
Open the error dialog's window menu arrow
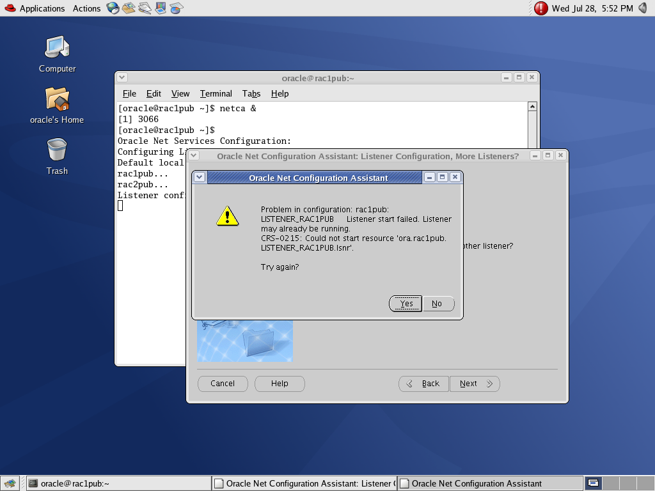[200, 177]
